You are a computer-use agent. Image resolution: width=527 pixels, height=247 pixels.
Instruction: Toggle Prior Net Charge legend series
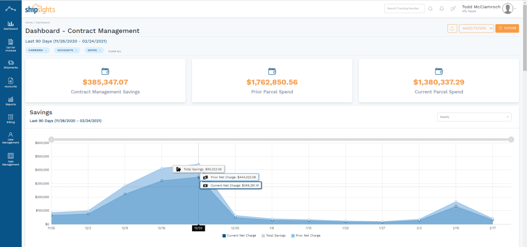point(306,235)
